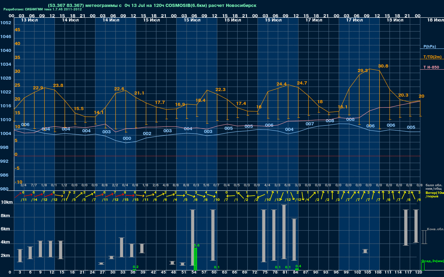Click the 24.4 temperature label
The width and height of the screenshot is (444, 277).
pyautogui.click(x=281, y=84)
